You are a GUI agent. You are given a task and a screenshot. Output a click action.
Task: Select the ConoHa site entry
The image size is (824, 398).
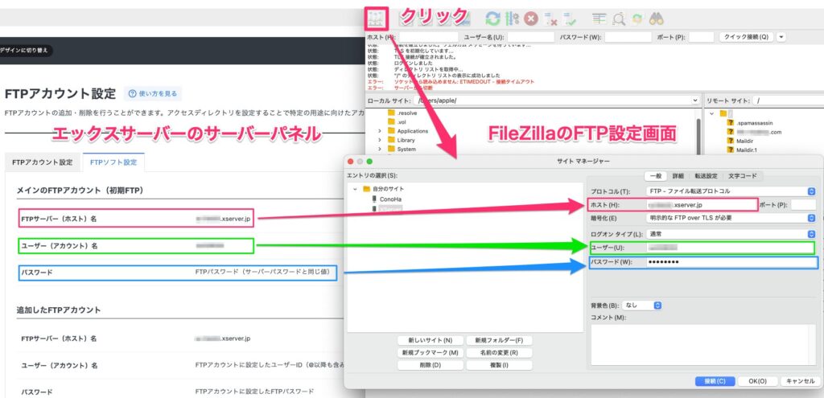390,199
